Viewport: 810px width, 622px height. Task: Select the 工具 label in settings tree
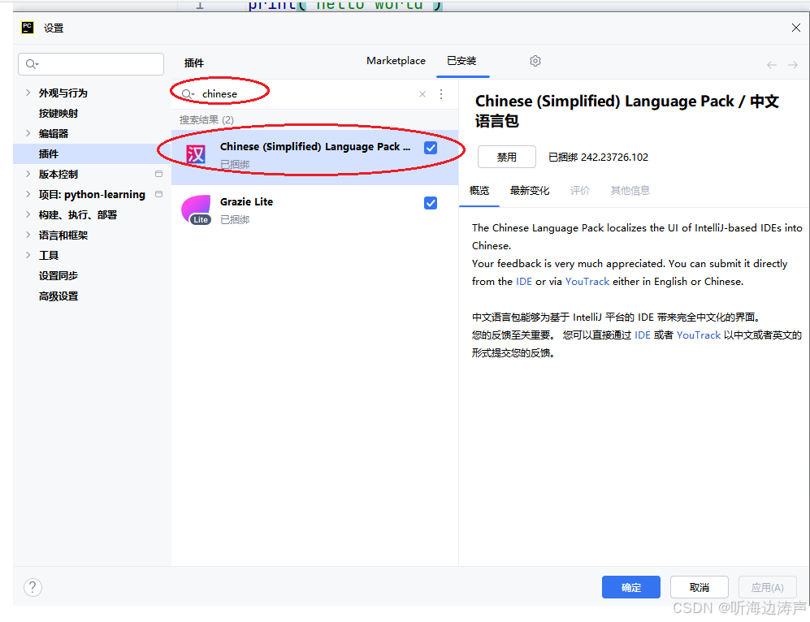[49, 256]
